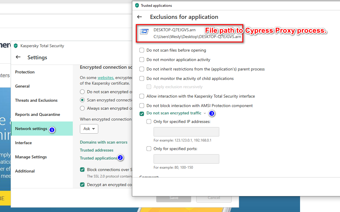Viewport: 340px width, 212px height.
Task: Go back from Kaspersky Settings page
Action: click(18, 57)
